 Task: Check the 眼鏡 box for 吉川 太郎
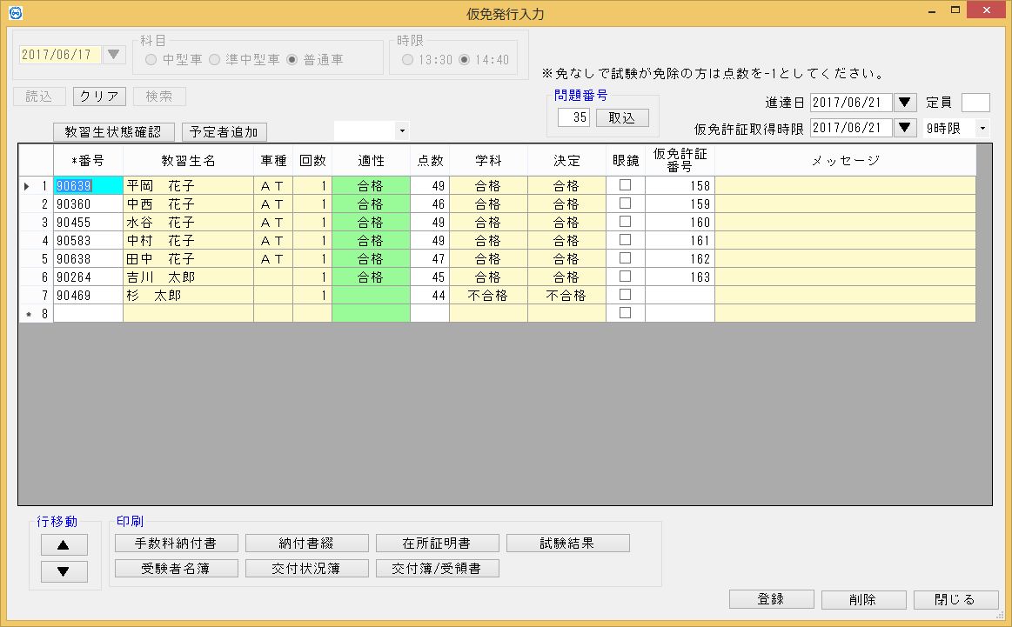pyautogui.click(x=625, y=277)
